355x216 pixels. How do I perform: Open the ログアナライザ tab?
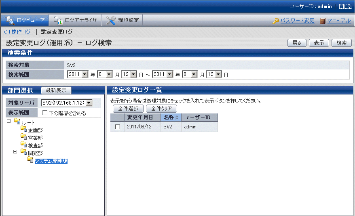pyautogui.click(x=75, y=20)
